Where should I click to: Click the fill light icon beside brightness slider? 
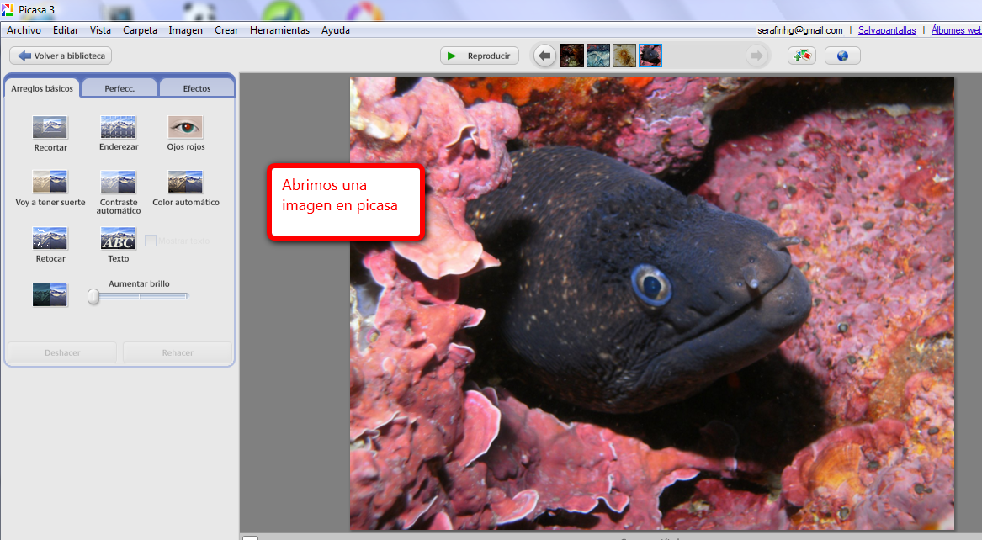[50, 295]
